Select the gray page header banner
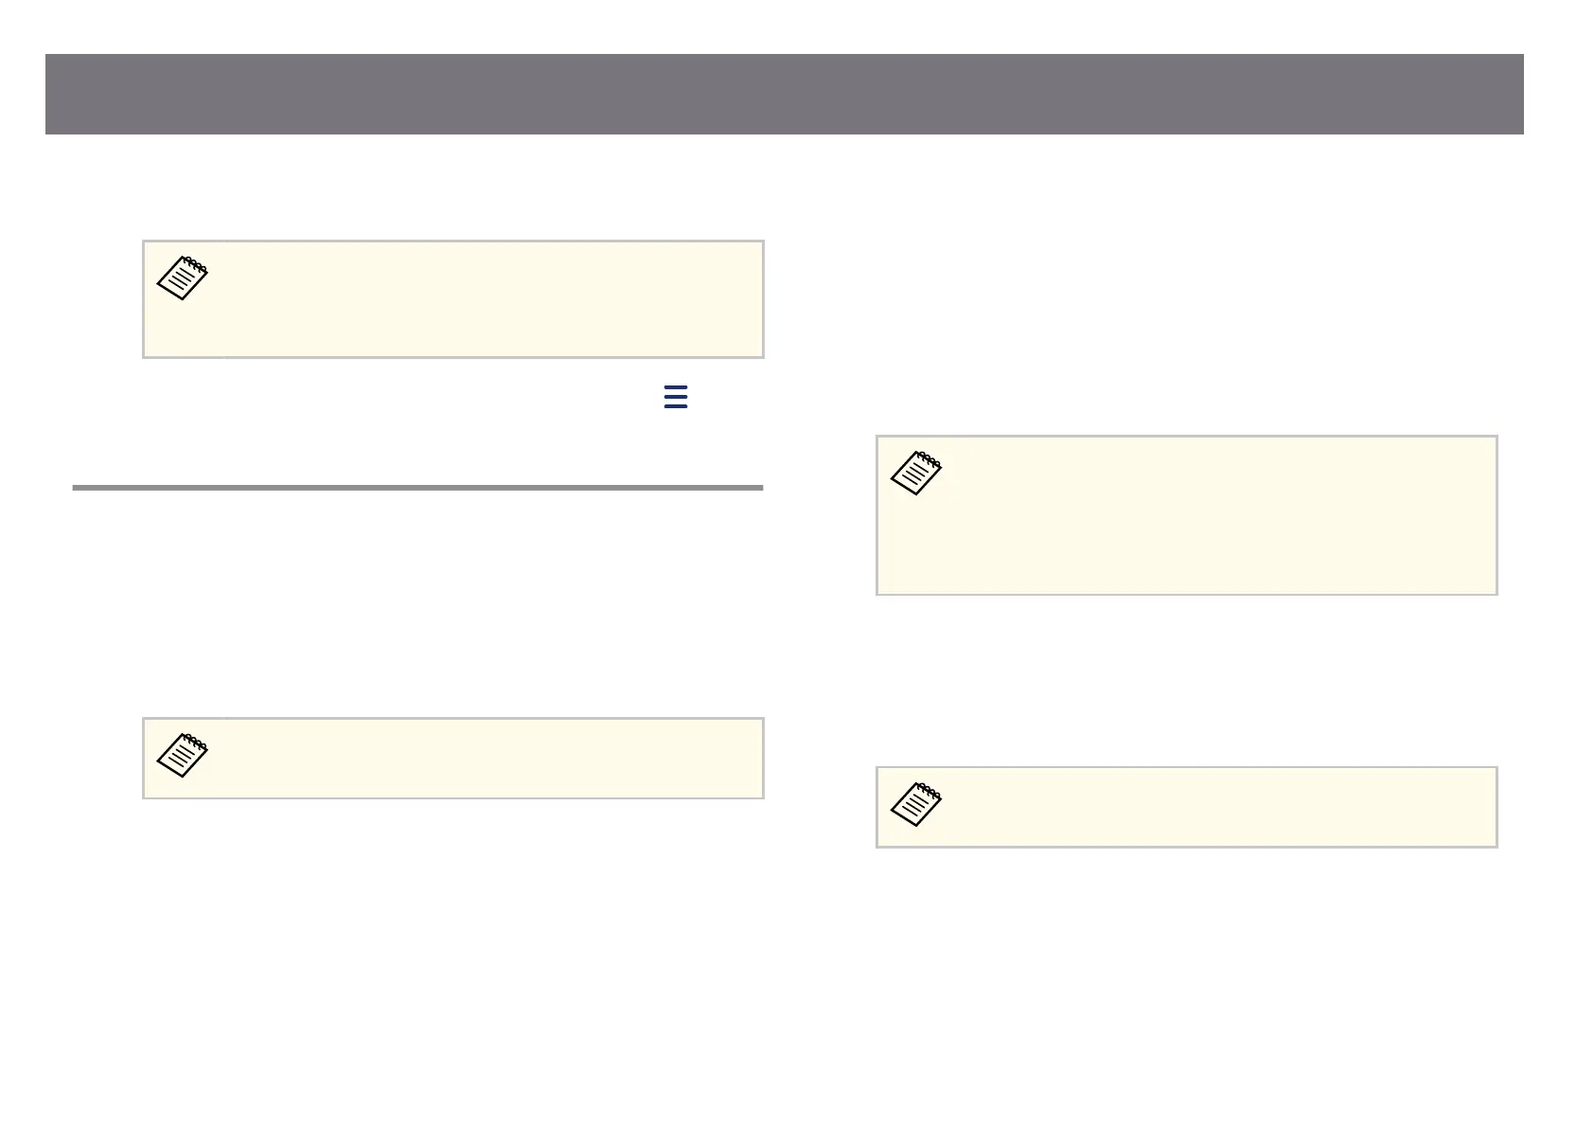Viewport: 1594px width, 1128px height. pos(785,94)
